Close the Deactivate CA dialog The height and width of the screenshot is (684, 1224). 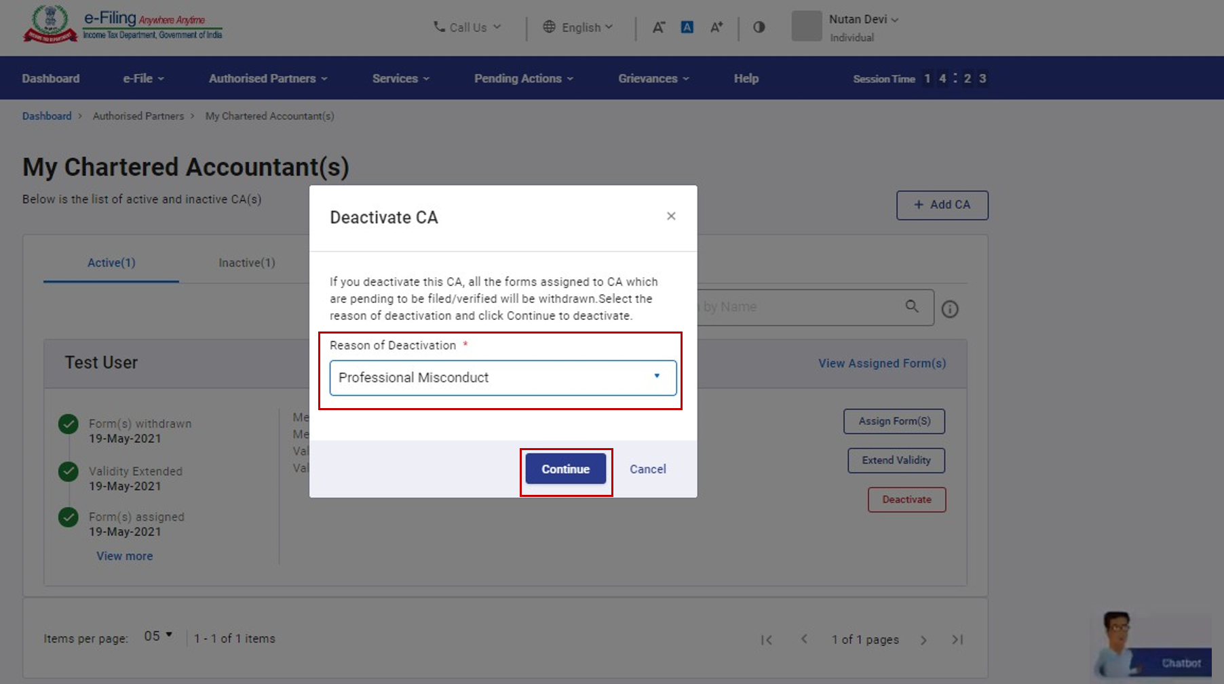(x=671, y=216)
